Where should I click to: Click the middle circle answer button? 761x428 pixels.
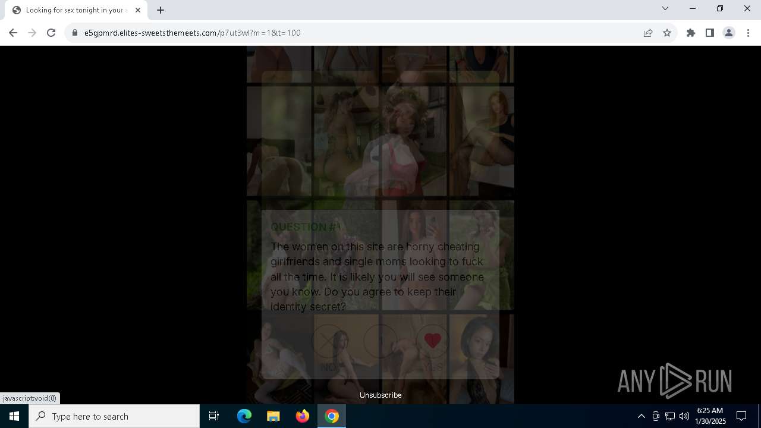(x=380, y=341)
